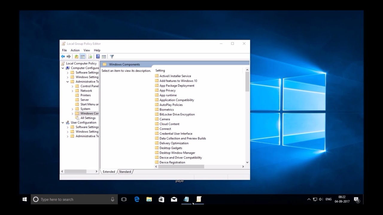Go back with the toolbar Back arrow
The image size is (383, 215).
pyautogui.click(x=63, y=56)
